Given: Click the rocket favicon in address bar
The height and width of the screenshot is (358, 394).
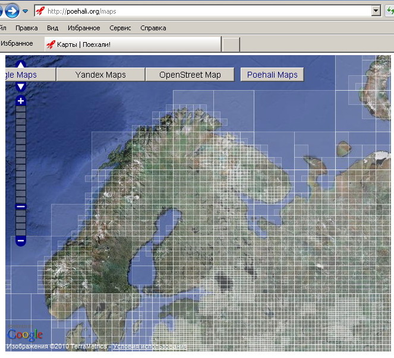Looking at the screenshot, I should [40, 11].
